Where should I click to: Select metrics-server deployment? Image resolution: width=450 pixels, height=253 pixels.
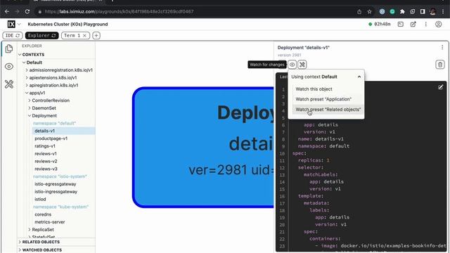point(50,222)
